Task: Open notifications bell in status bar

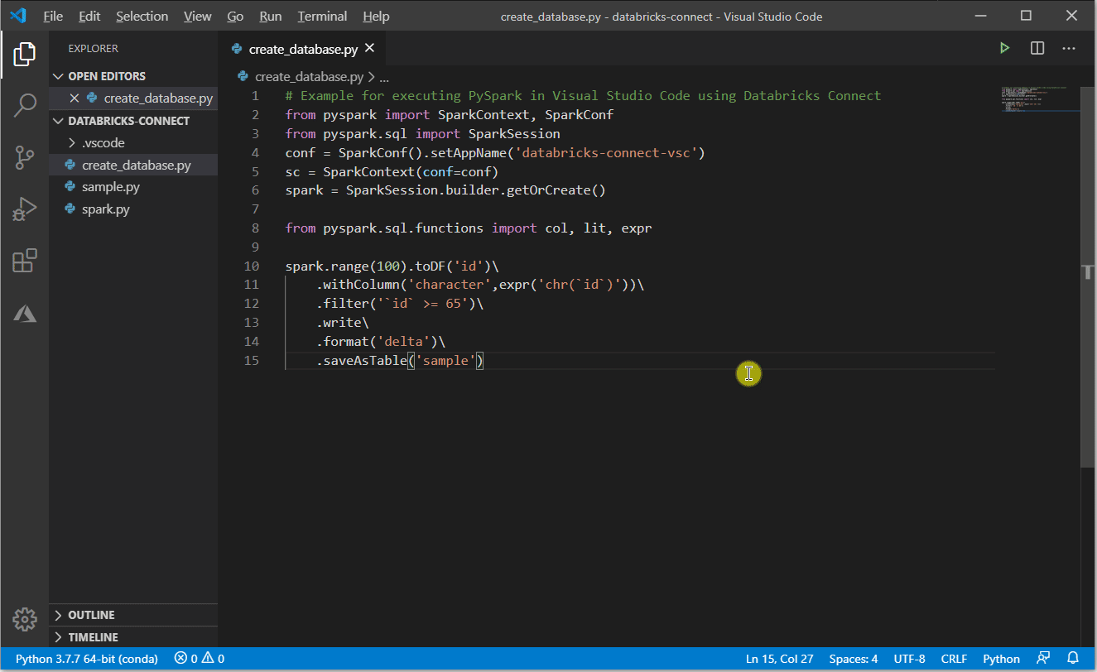Action: click(1074, 659)
